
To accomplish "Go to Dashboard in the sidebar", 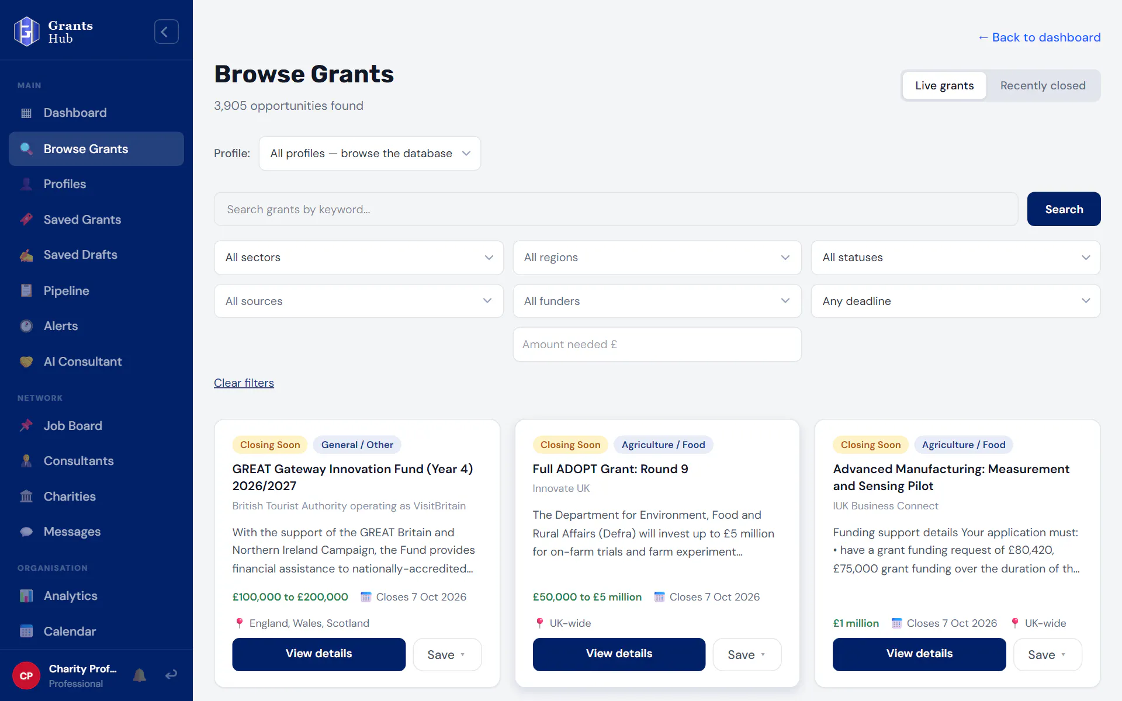I will click(96, 113).
